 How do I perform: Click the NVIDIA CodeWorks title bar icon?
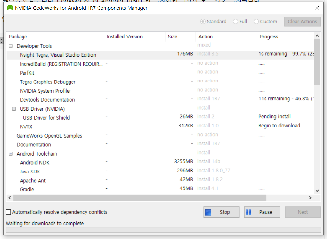(x=10, y=8)
